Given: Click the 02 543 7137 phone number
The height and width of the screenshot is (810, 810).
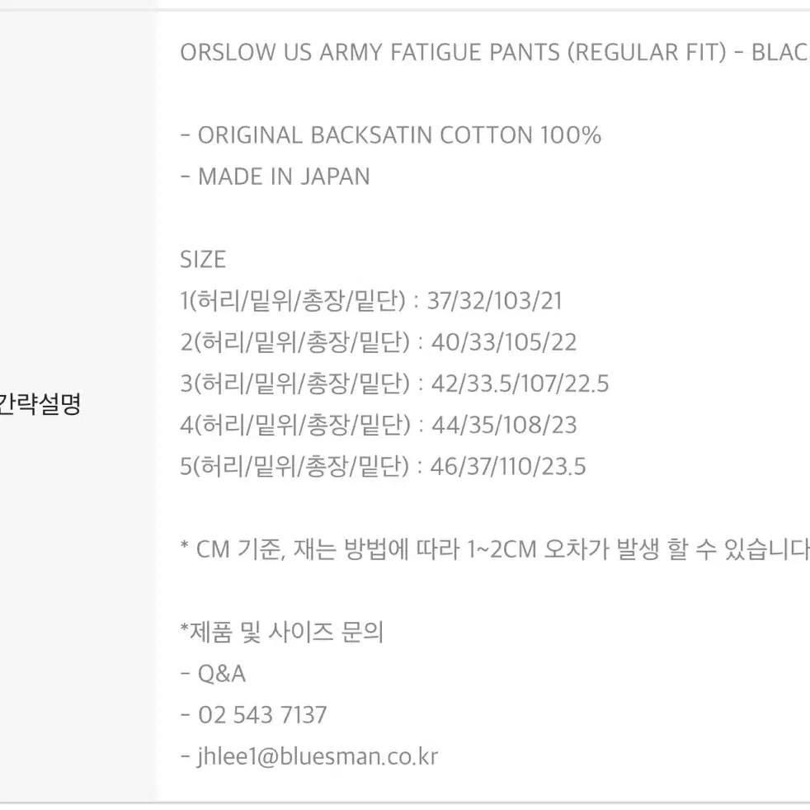Looking at the screenshot, I should [262, 715].
